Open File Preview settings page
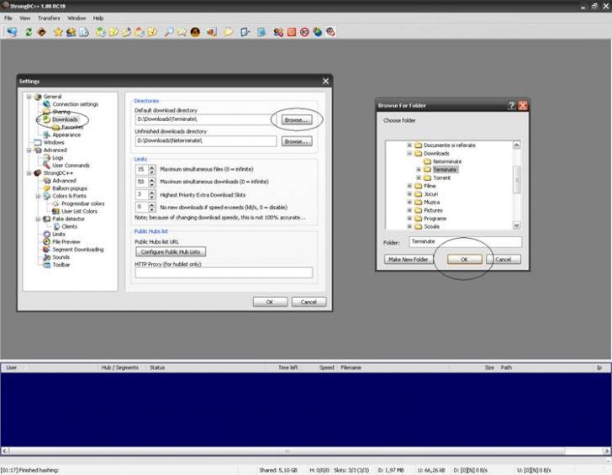Viewport: 612px width, 475px height. click(x=66, y=242)
